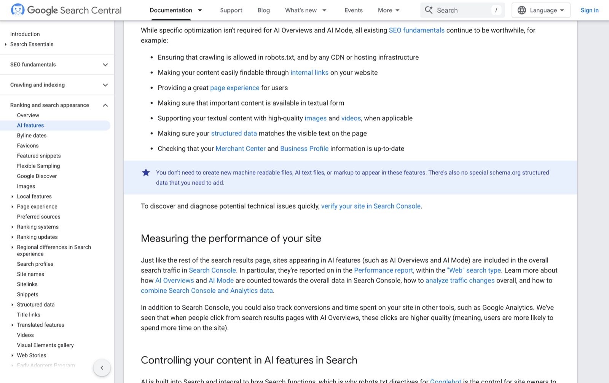Open Preferred sources in sidebar
The height and width of the screenshot is (383, 609).
[38, 217]
